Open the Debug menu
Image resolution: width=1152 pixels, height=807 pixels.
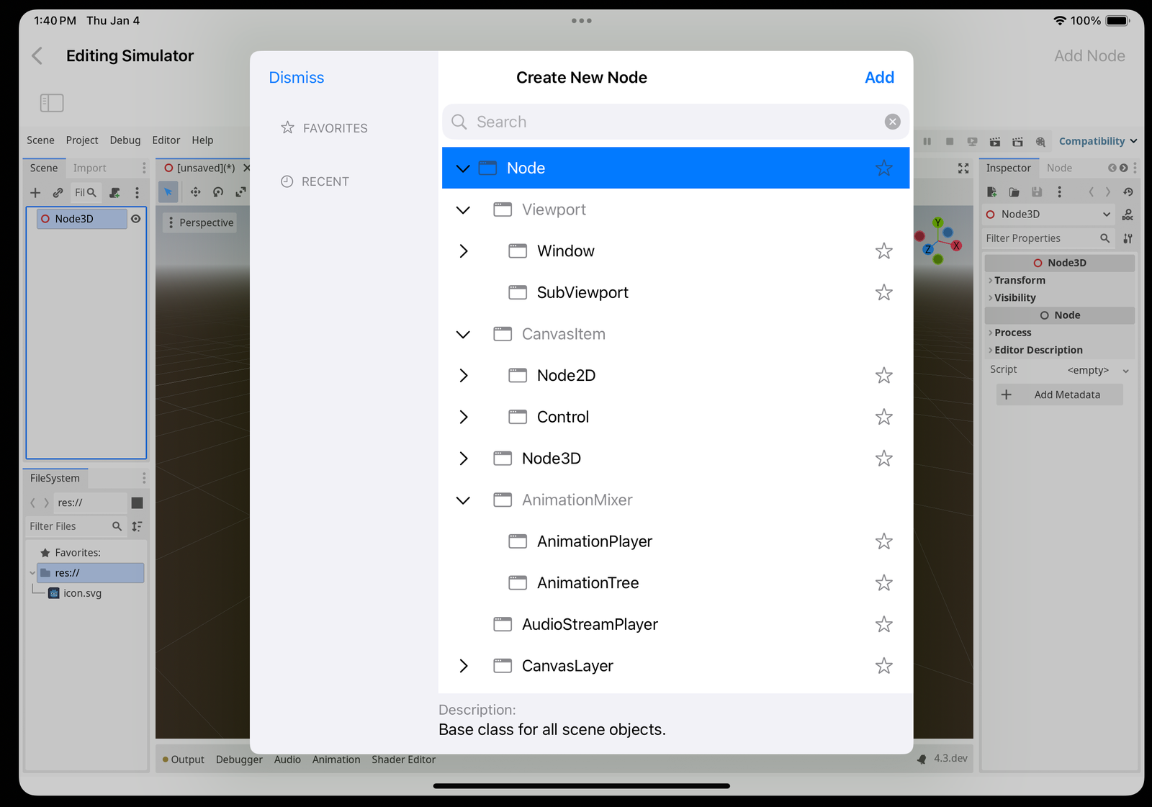pos(125,140)
